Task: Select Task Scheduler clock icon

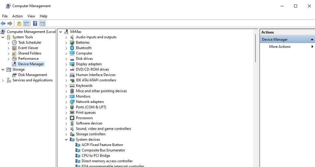Action: (14, 42)
